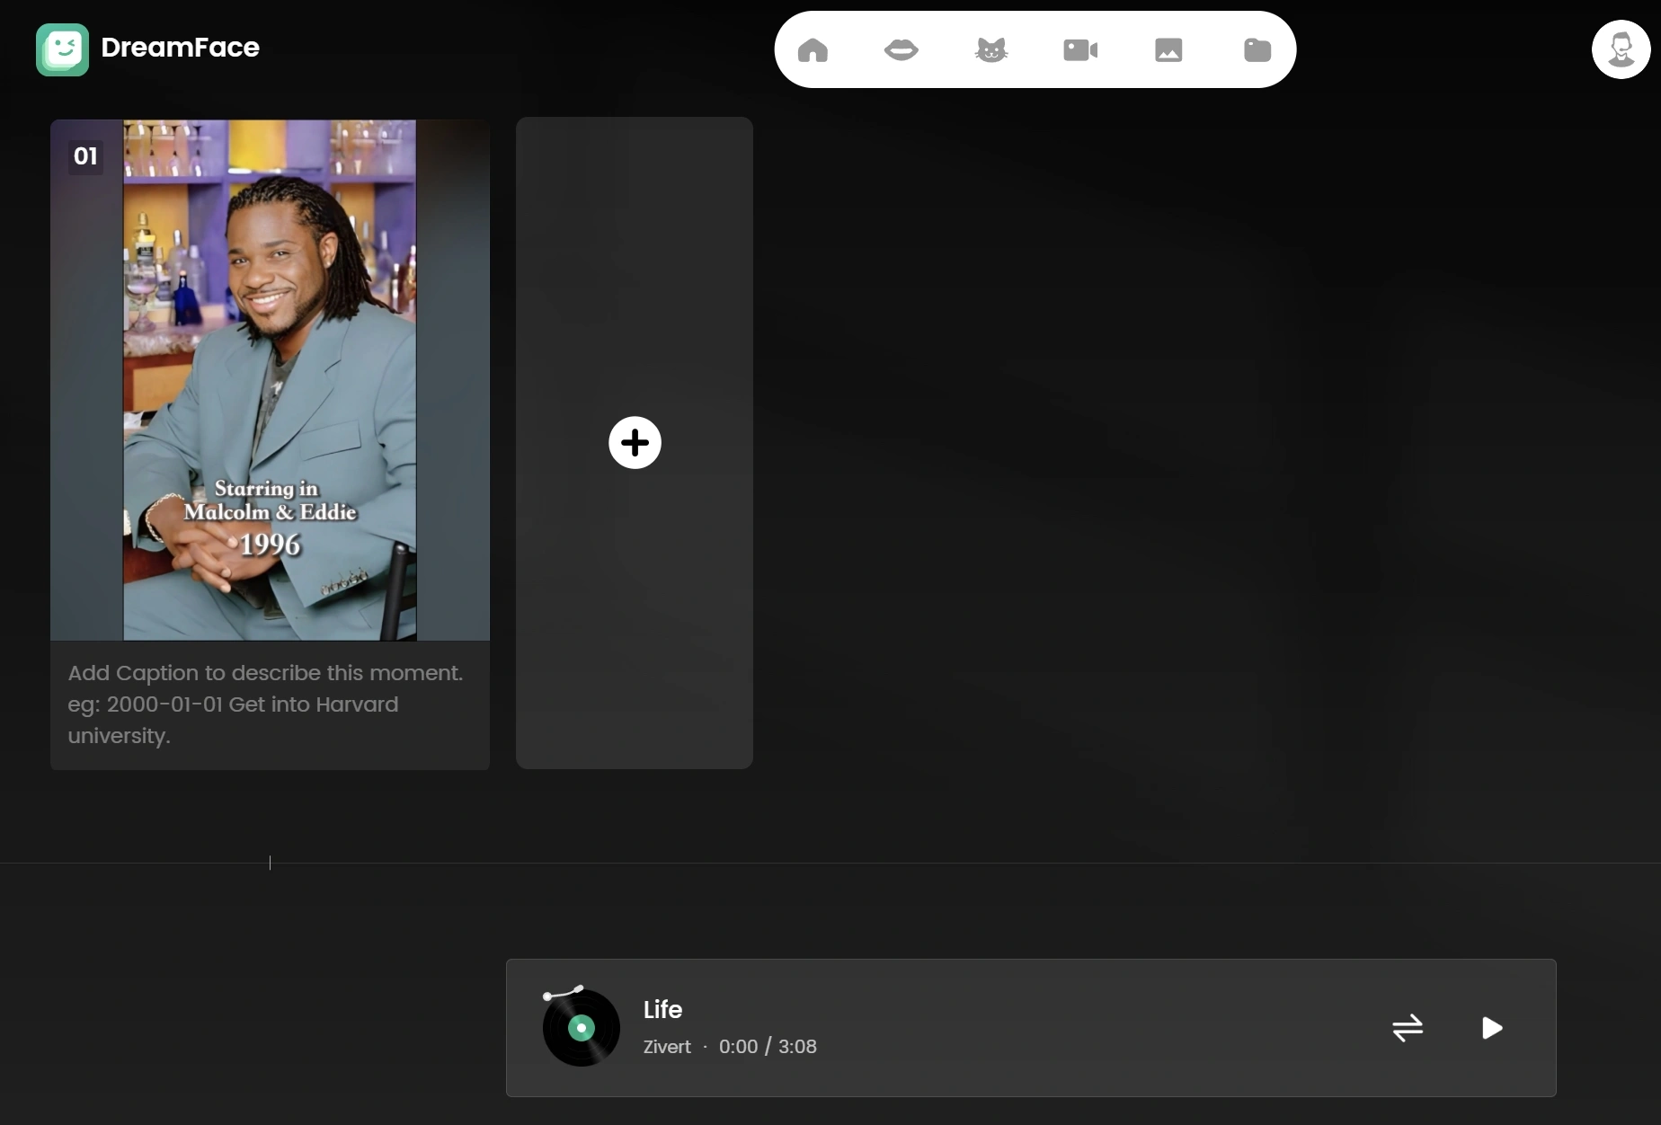Screen dimensions: 1661x1125
Task: Add a new slide with plus button
Action: point(635,443)
